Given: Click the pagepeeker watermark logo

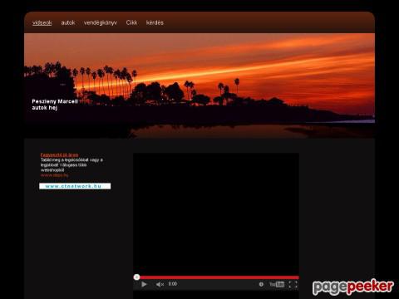Looking at the screenshot, I should 353,287.
